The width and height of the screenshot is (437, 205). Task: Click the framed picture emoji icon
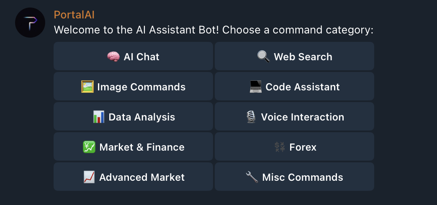[87, 87]
